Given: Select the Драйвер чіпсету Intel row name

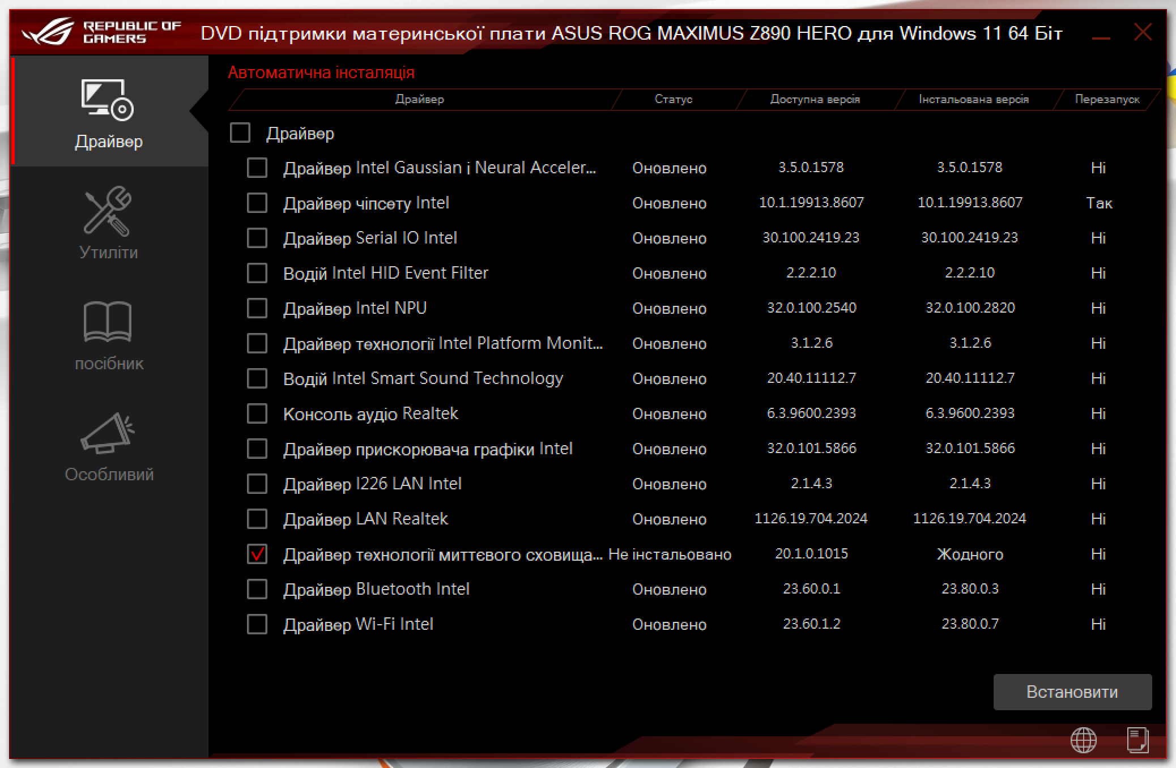Looking at the screenshot, I should tap(366, 203).
